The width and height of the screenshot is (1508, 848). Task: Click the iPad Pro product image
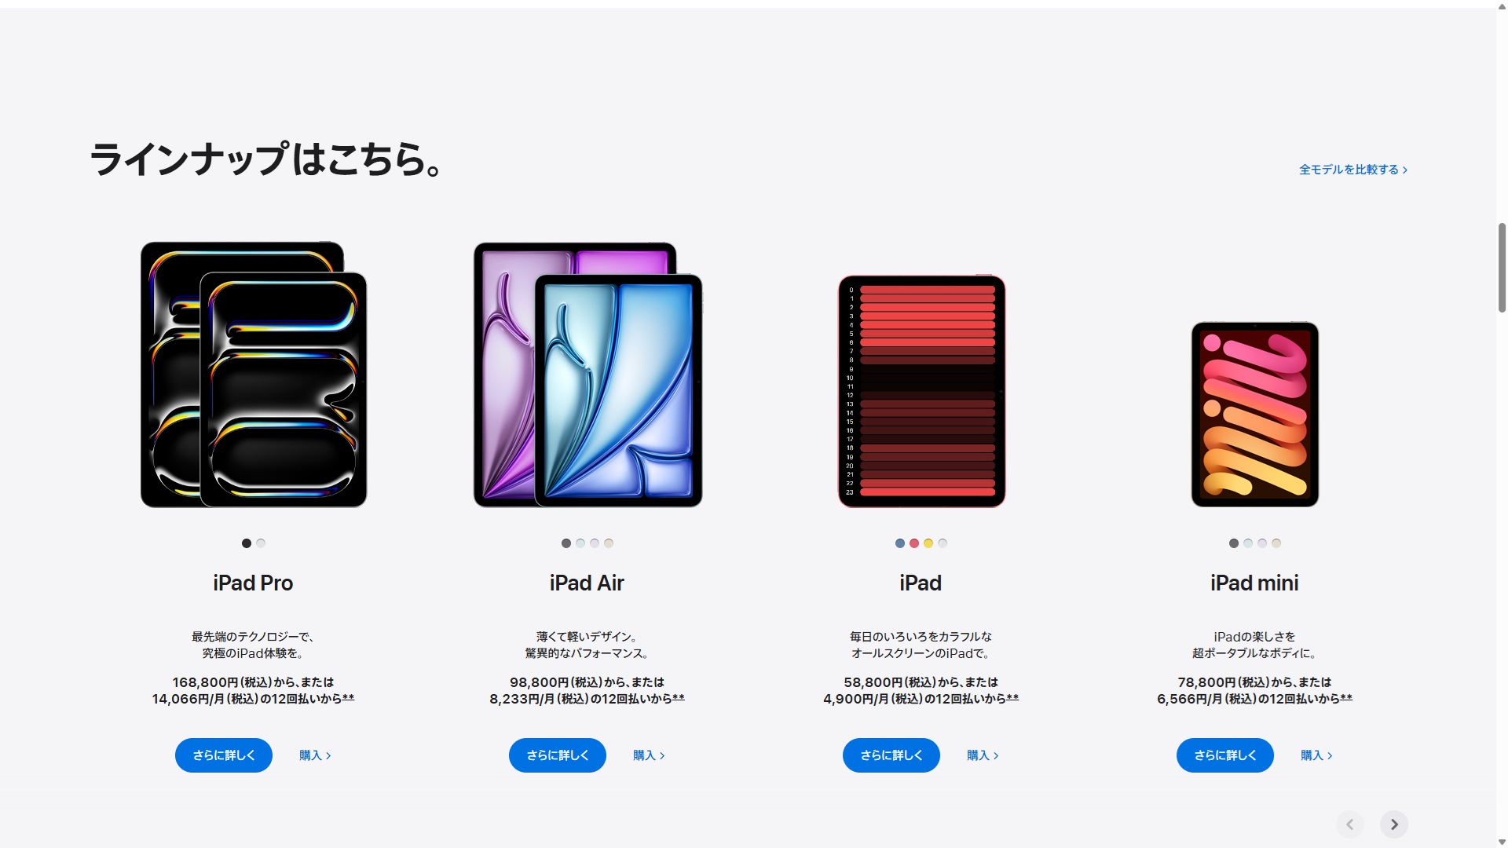(x=254, y=375)
